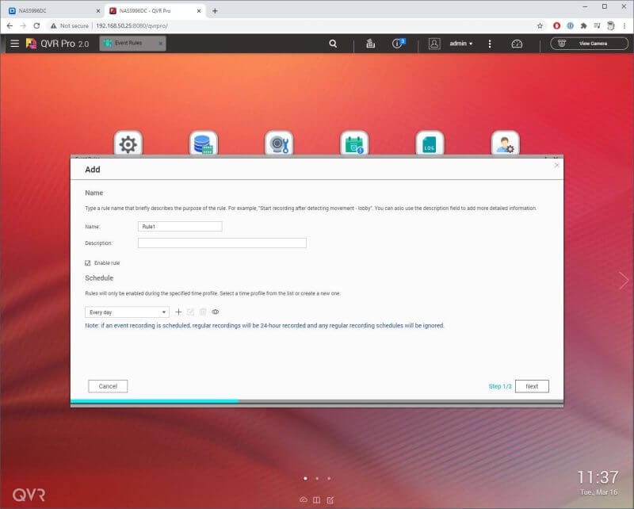Screen dimensions: 634x509
Task: Click the search magnifier in top bar
Action: [334, 44]
